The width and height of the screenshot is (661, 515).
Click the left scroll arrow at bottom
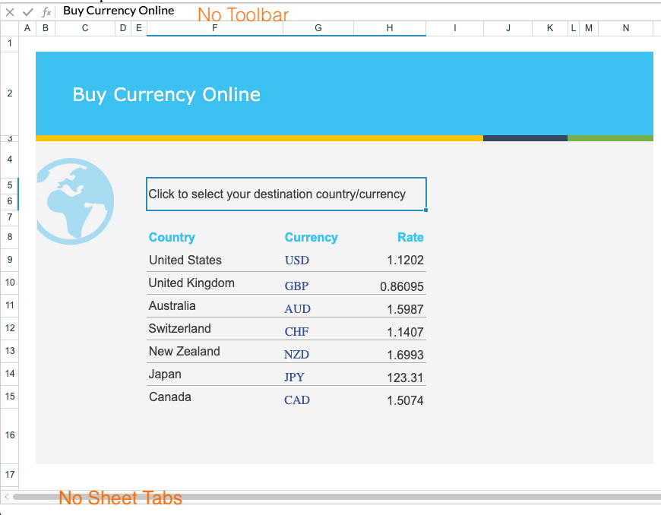(7, 497)
